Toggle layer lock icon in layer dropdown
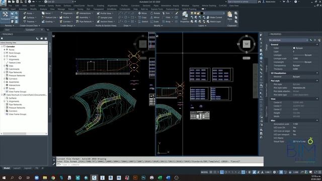Screen dimensions: 322x181 (198, 14)
